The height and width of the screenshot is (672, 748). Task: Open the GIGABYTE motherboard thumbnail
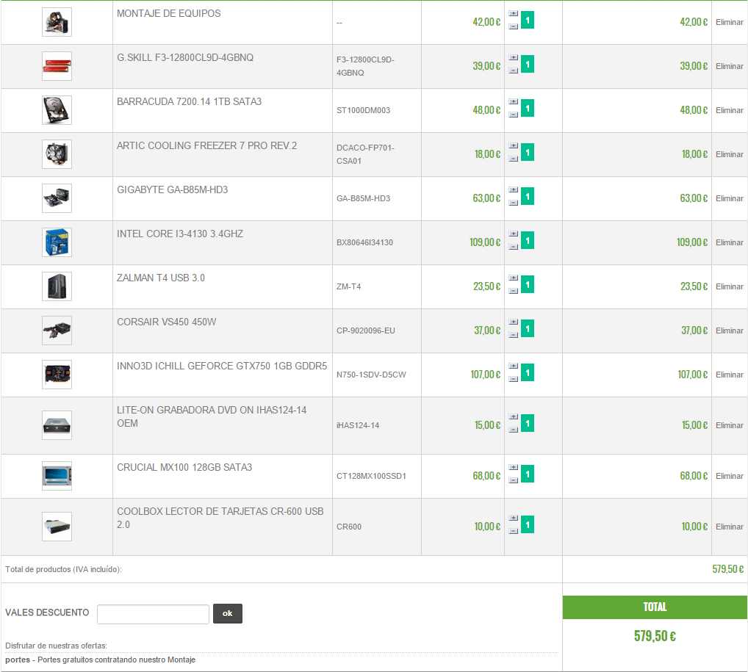point(57,198)
